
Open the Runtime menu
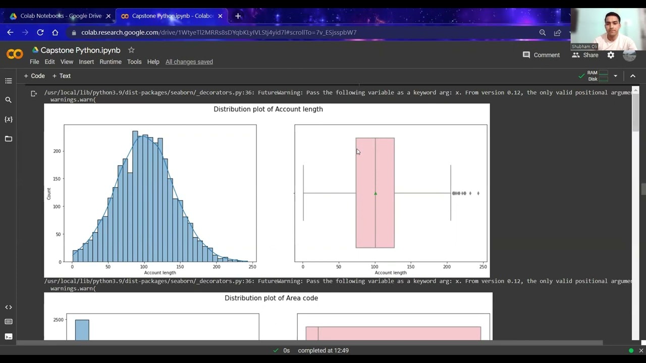[x=111, y=62]
